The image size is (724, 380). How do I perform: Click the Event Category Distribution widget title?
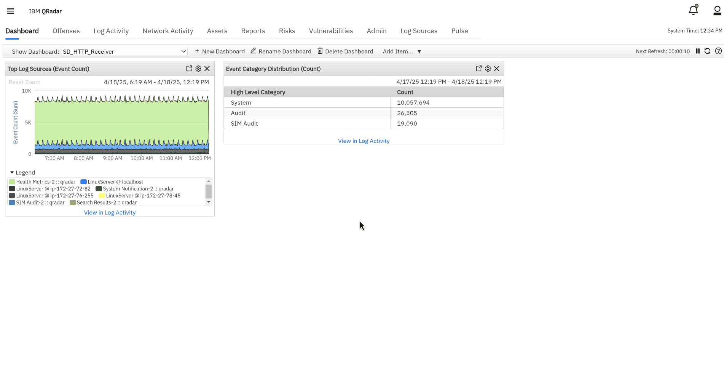(x=273, y=69)
